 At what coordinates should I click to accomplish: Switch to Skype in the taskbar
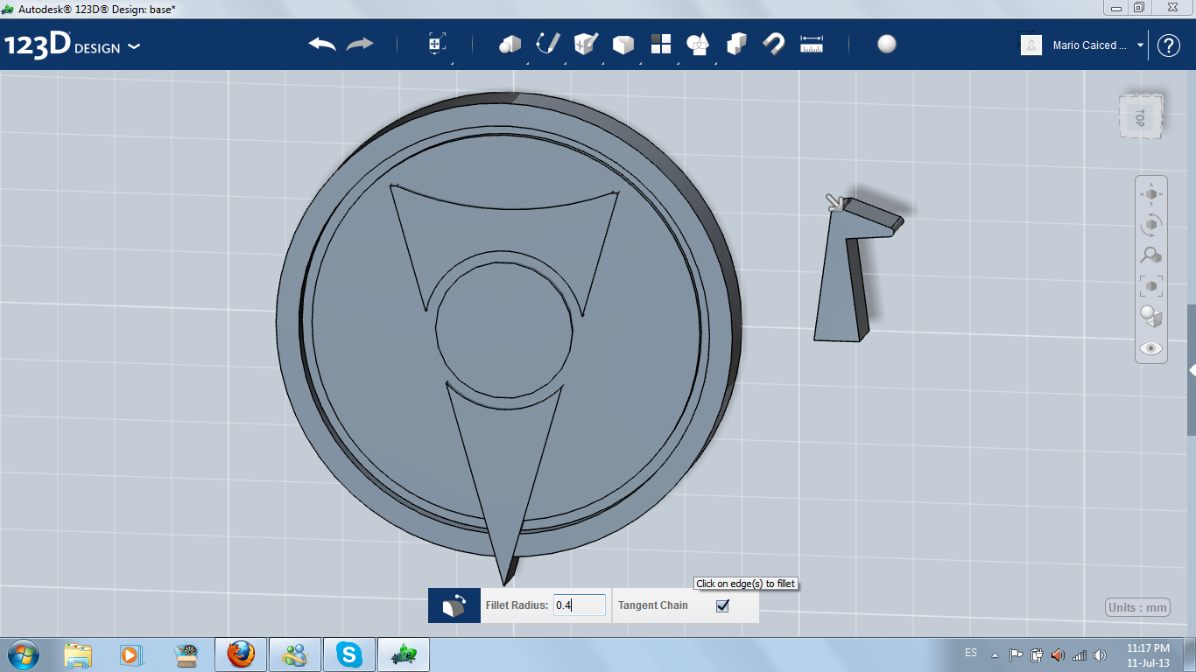(349, 654)
